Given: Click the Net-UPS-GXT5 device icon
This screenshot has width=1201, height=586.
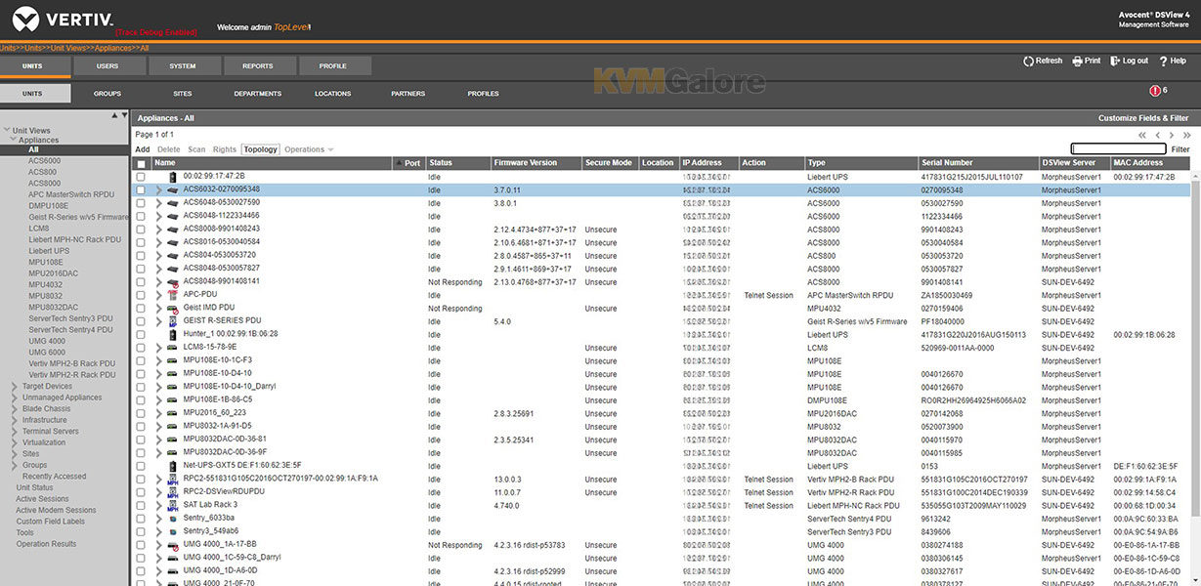Looking at the screenshot, I should pyautogui.click(x=172, y=466).
